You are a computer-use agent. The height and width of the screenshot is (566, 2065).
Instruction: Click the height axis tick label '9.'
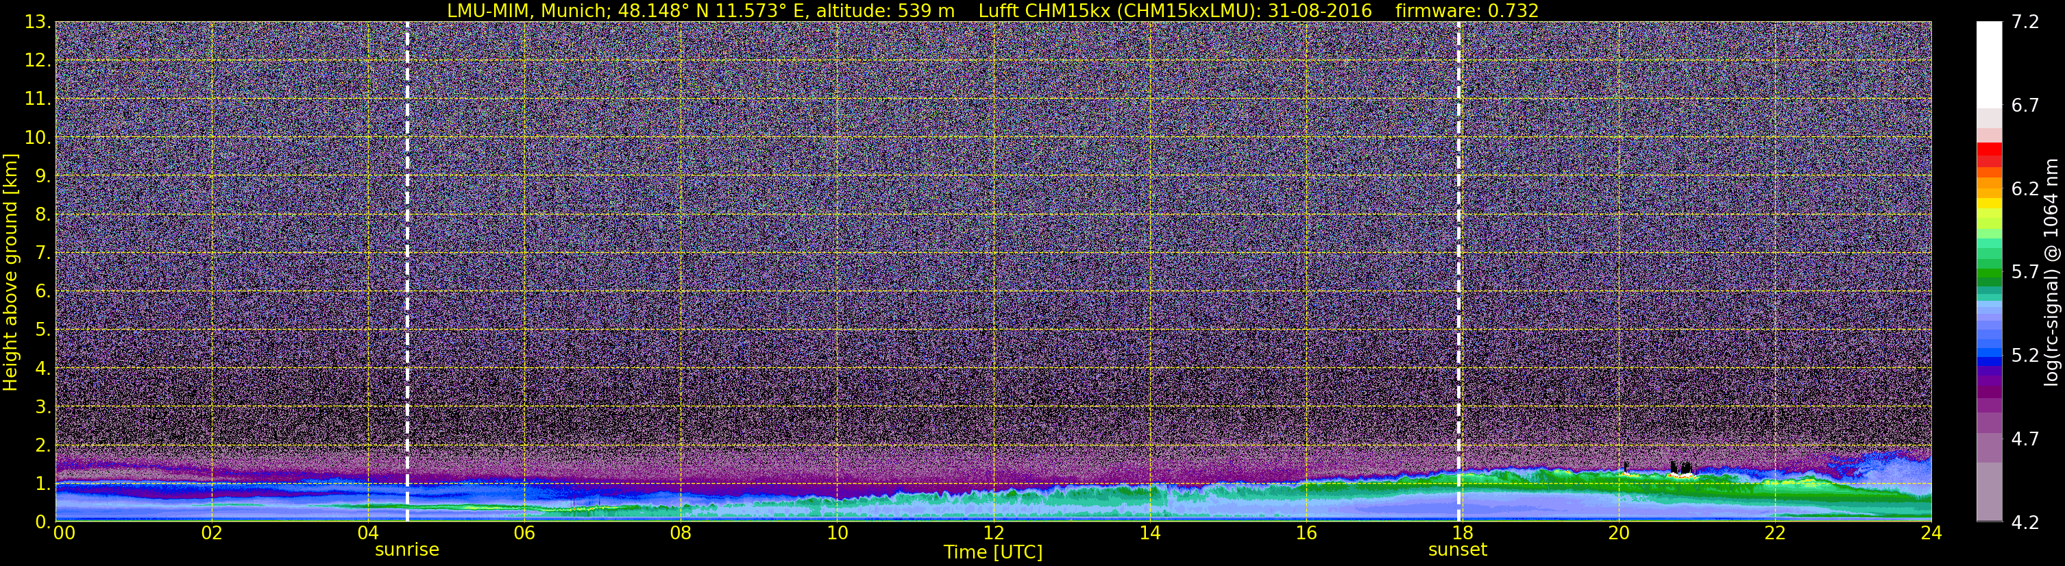pyautogui.click(x=42, y=175)
